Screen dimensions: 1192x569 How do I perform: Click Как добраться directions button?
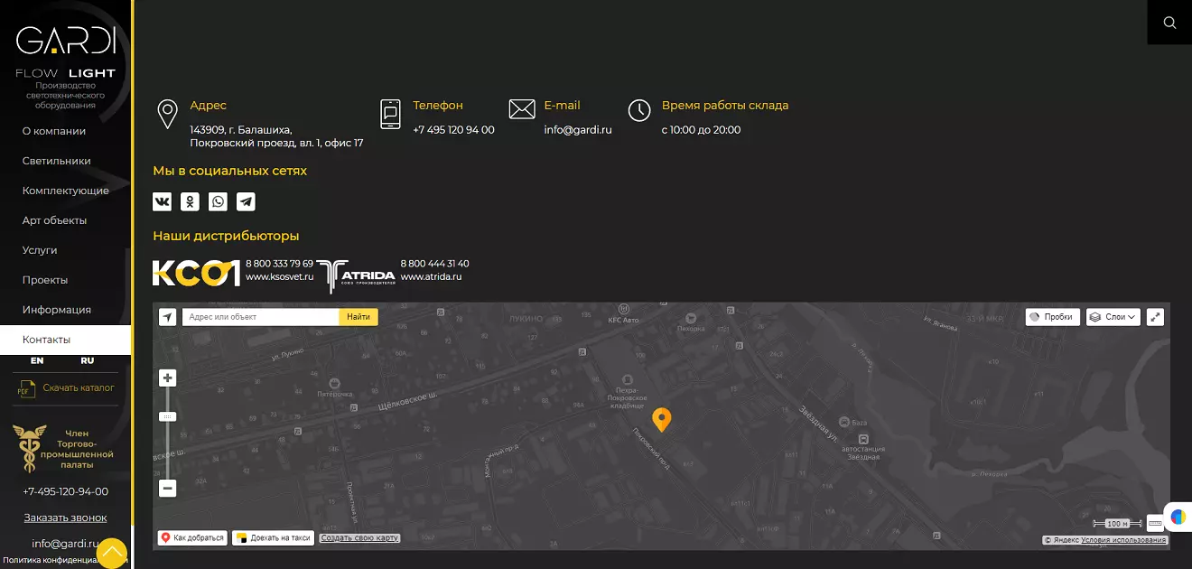(191, 538)
